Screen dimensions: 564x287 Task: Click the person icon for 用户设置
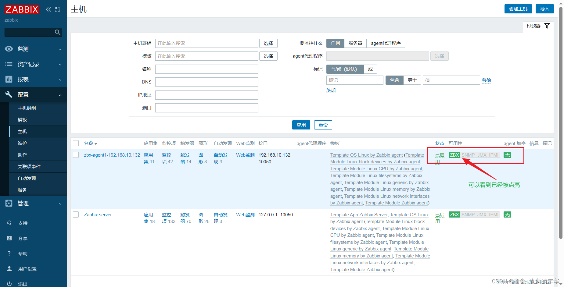tap(9, 269)
